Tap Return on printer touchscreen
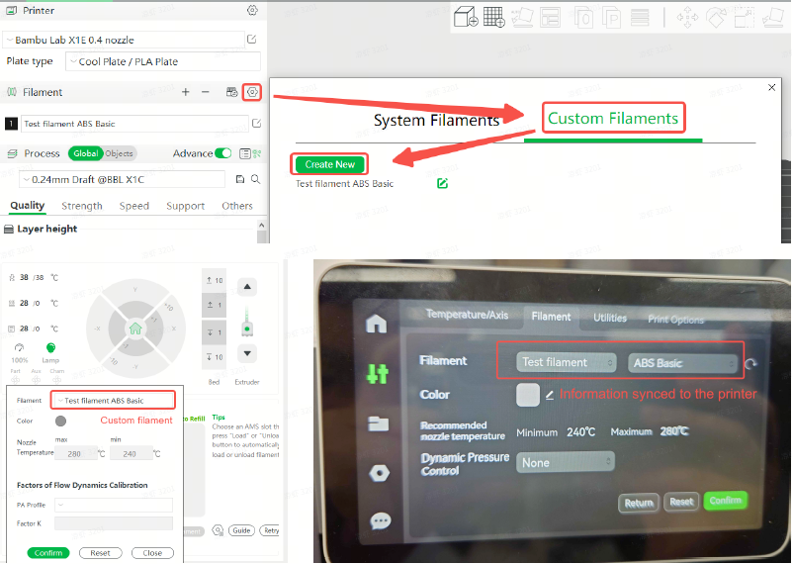This screenshot has height=564, width=793. tap(638, 503)
